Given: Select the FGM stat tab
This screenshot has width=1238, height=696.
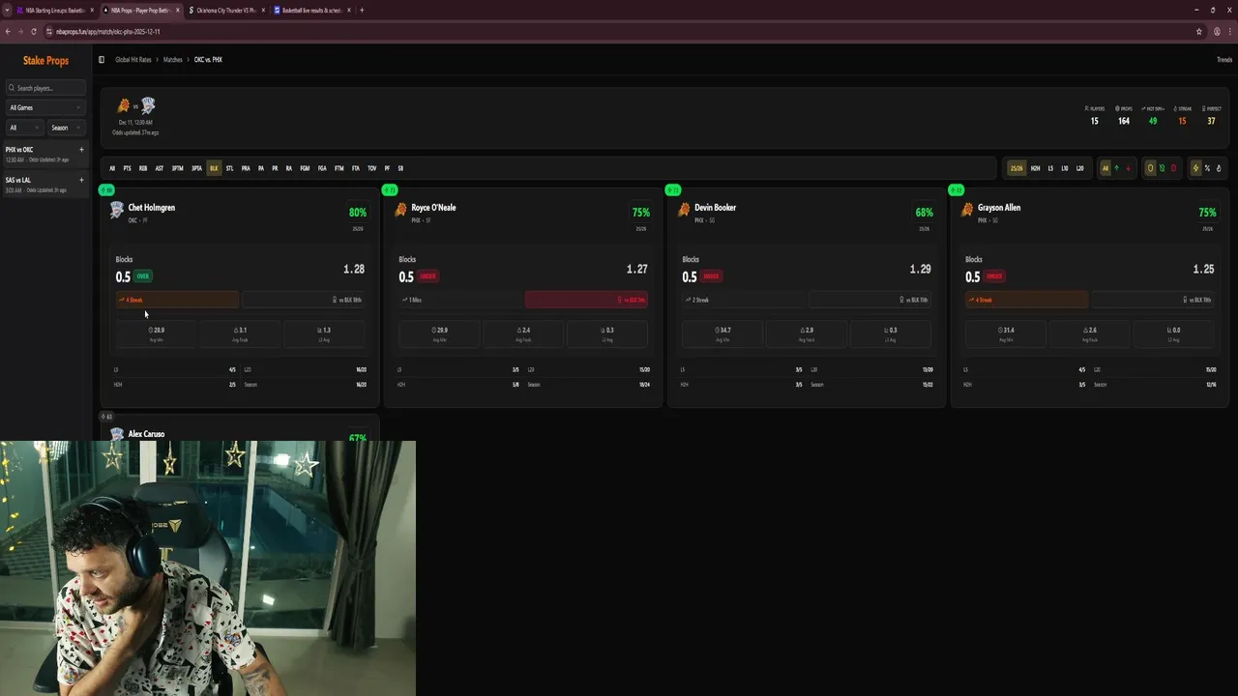Looking at the screenshot, I should 305,168.
